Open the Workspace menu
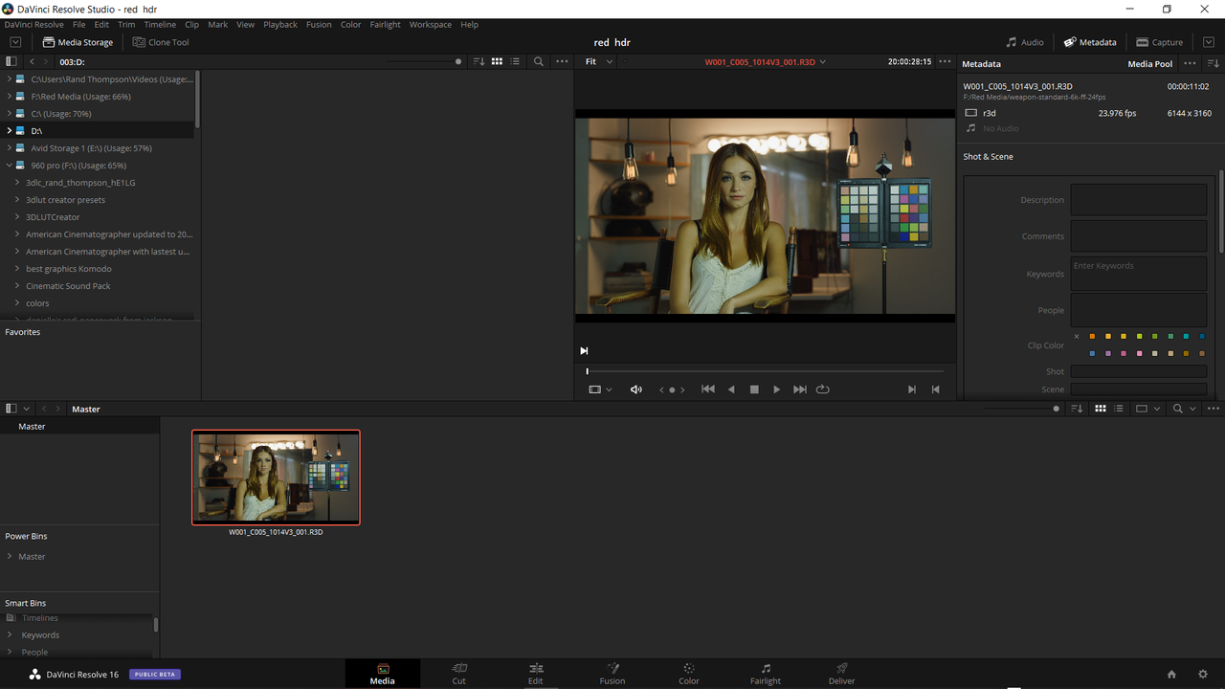Viewport: 1225px width, 689px height. click(x=431, y=24)
